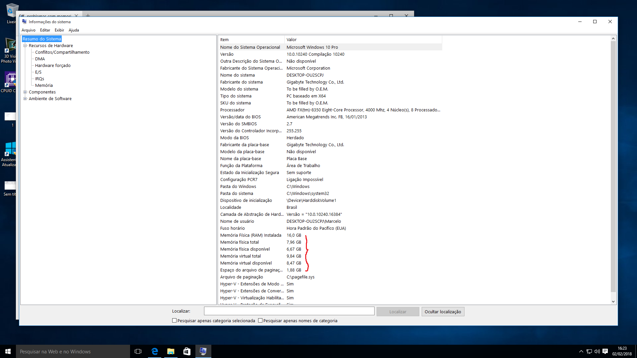
Task: Select the Memória virtual disponível row
Action: pyautogui.click(x=330, y=263)
